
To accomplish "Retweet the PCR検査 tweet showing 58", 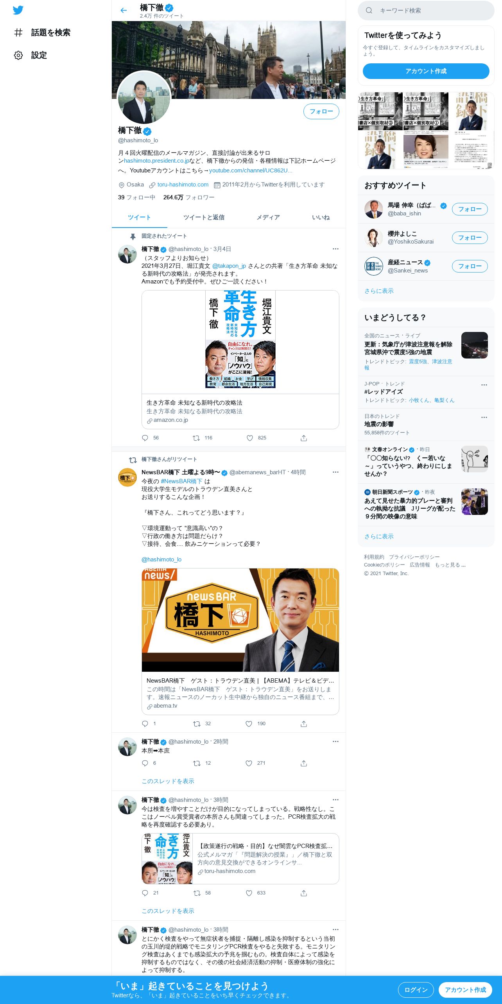I will [x=197, y=893].
